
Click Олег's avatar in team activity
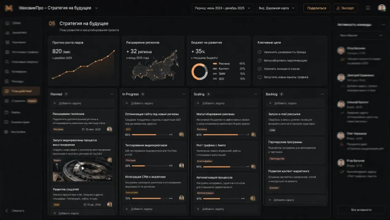[x=341, y=136]
